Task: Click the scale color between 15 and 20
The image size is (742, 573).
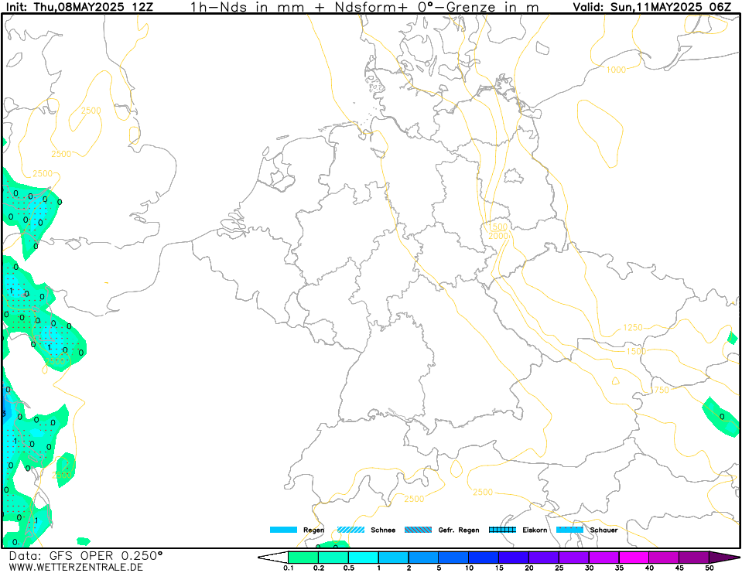Action: click(x=514, y=557)
